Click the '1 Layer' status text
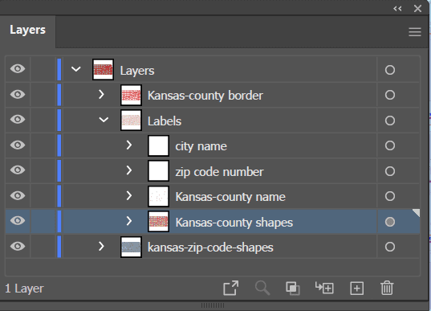431x311 pixels. click(x=24, y=288)
